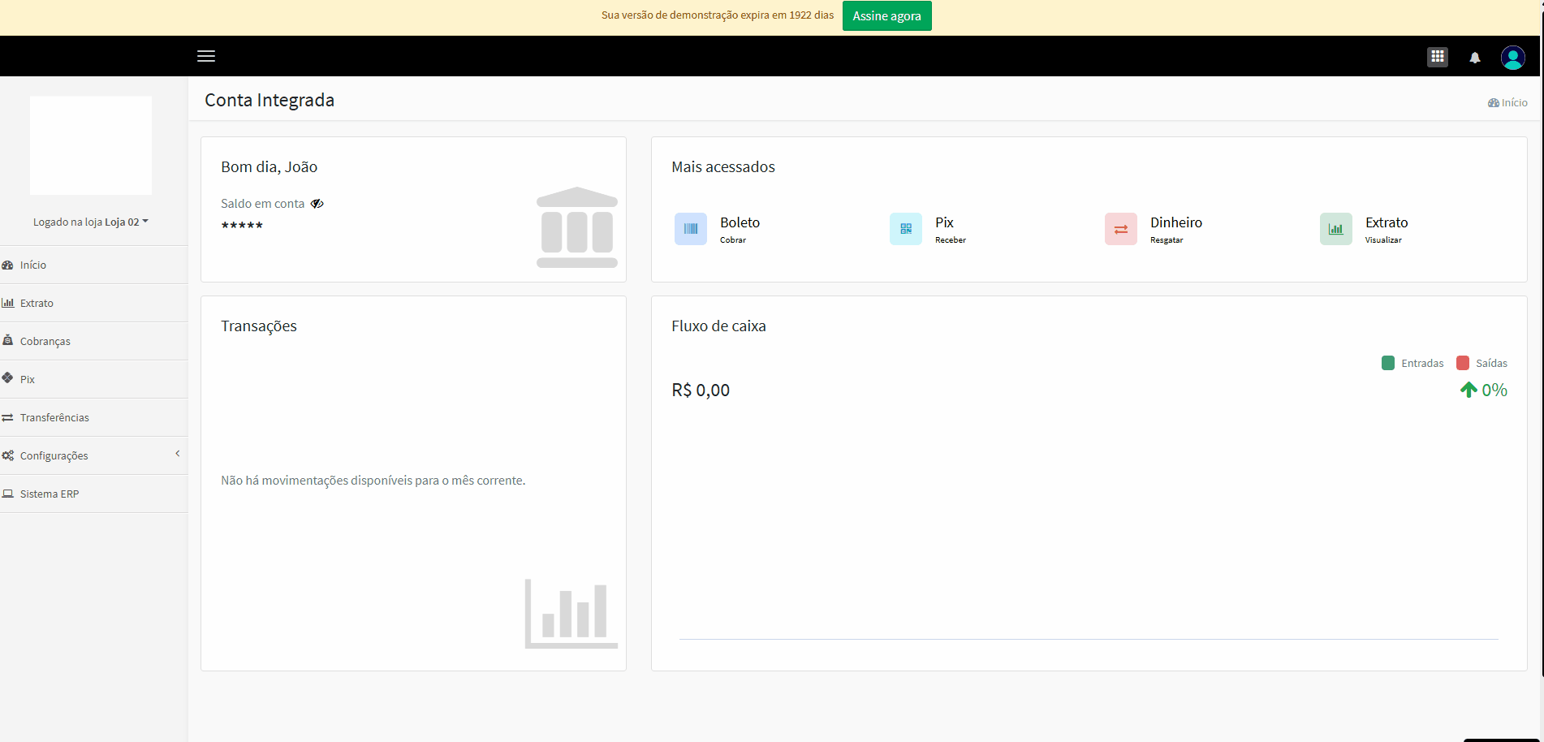
Task: Go to Transferências in the sidebar
Action: click(54, 417)
